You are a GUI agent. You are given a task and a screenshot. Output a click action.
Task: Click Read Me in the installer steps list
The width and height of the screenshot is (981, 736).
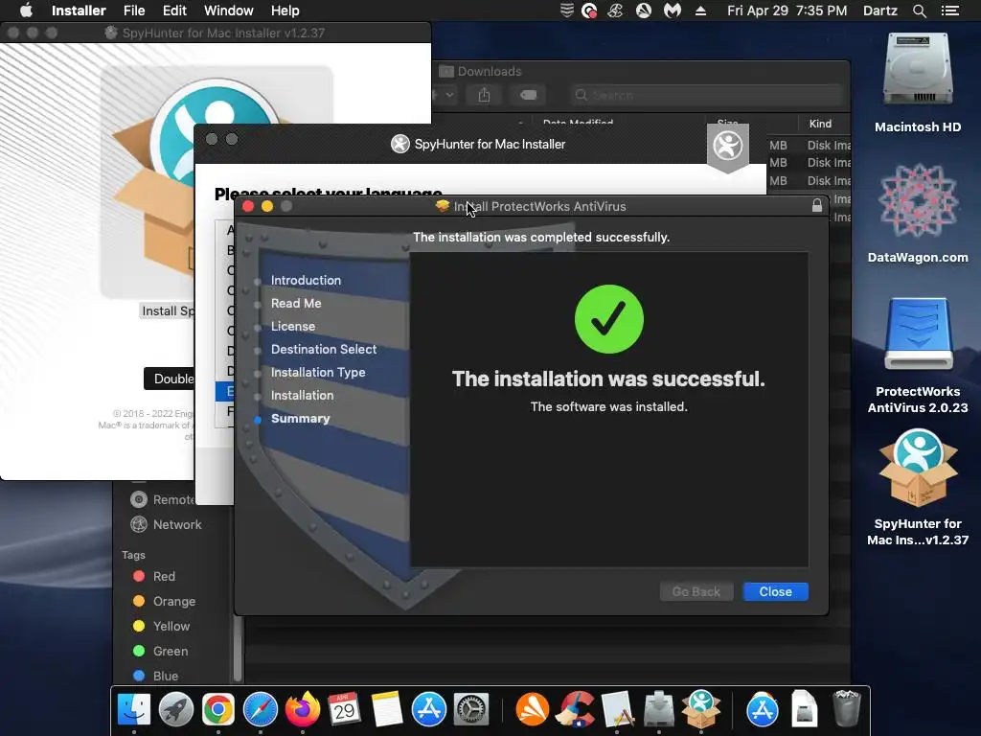296,303
